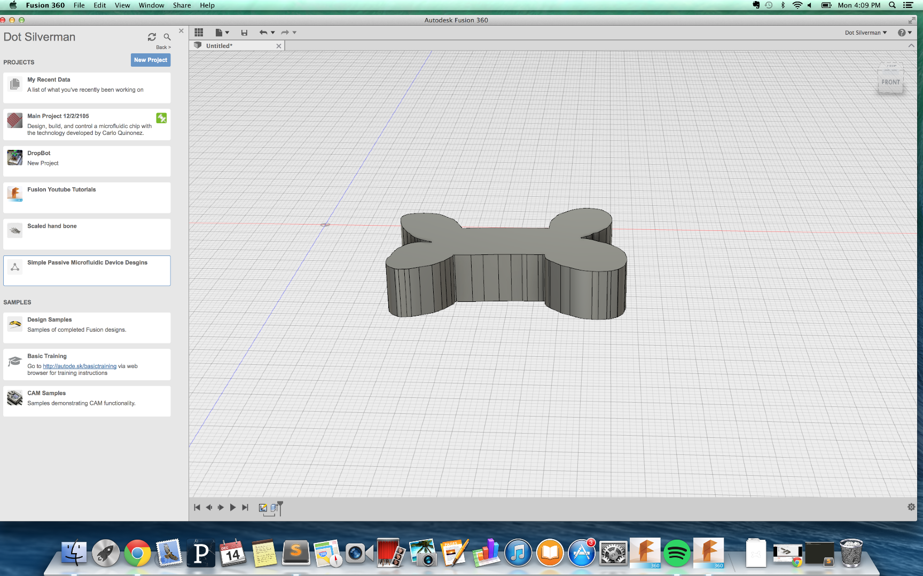Undo with the left arrow icon
The height and width of the screenshot is (576, 923).
(x=263, y=33)
